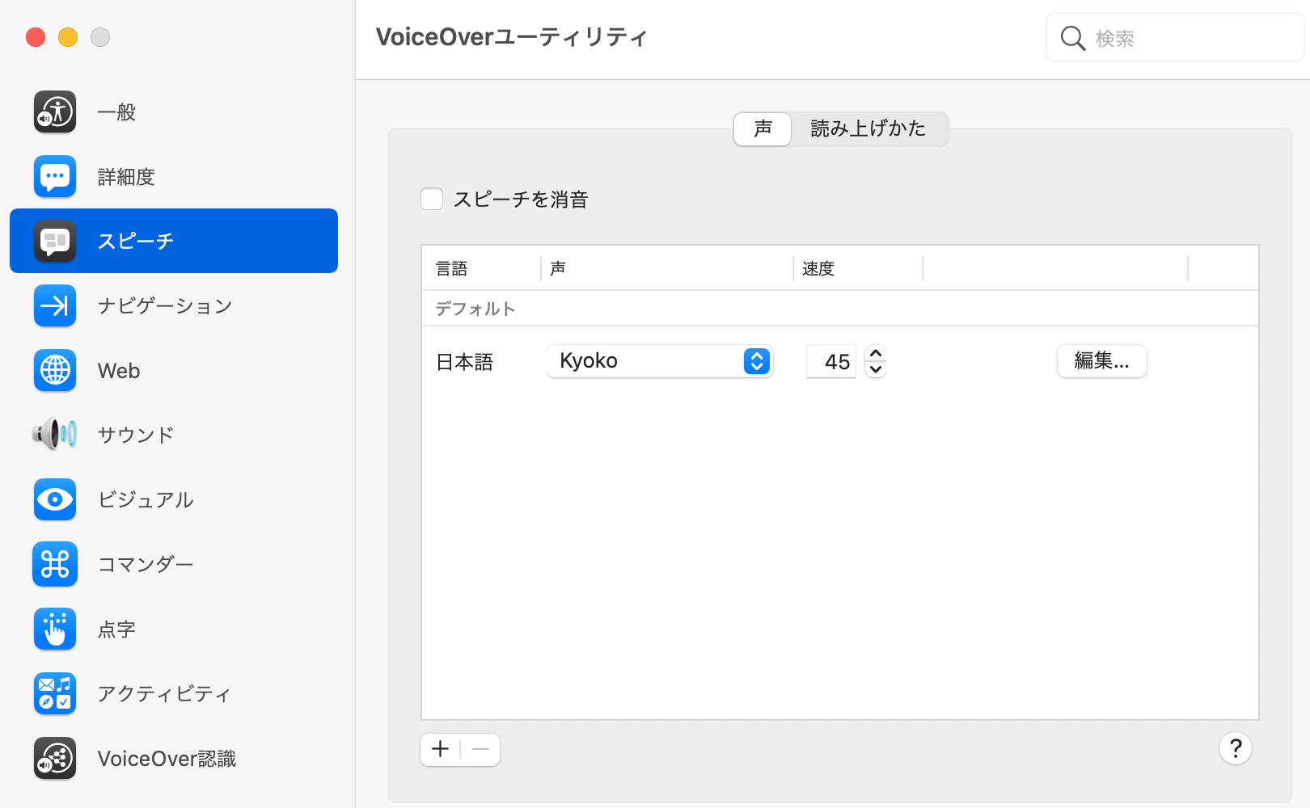
Task: Select the 一般 sidebar label
Action: click(x=116, y=112)
